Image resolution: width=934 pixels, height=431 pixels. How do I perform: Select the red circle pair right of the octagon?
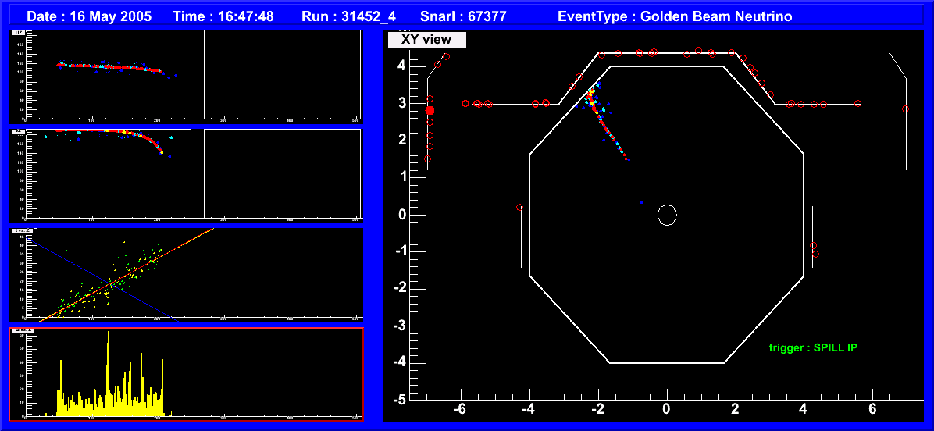coord(814,250)
